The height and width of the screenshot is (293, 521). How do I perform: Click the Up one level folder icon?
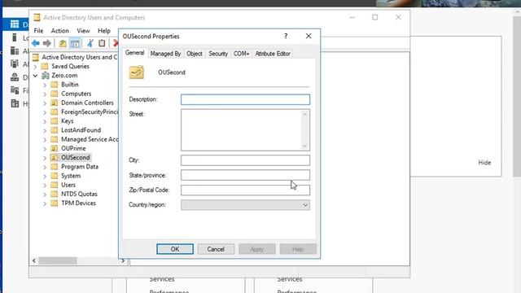pyautogui.click(x=63, y=43)
